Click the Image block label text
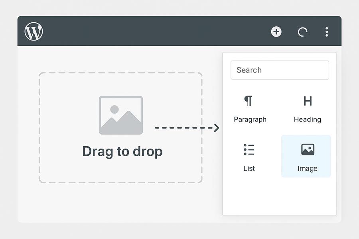This screenshot has height=239, width=359. click(308, 168)
